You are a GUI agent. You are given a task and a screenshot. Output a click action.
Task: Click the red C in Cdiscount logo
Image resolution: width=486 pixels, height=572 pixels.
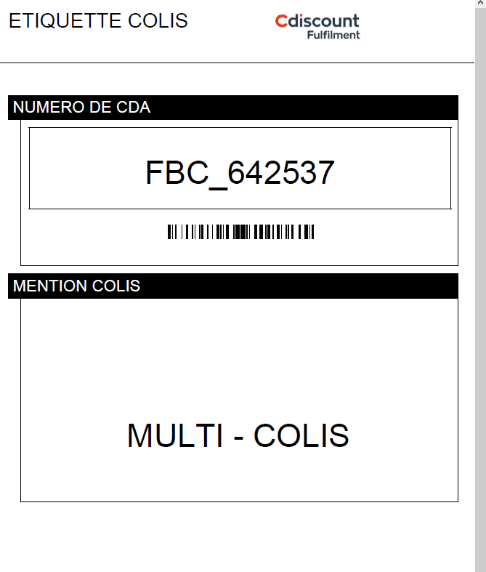(x=281, y=21)
